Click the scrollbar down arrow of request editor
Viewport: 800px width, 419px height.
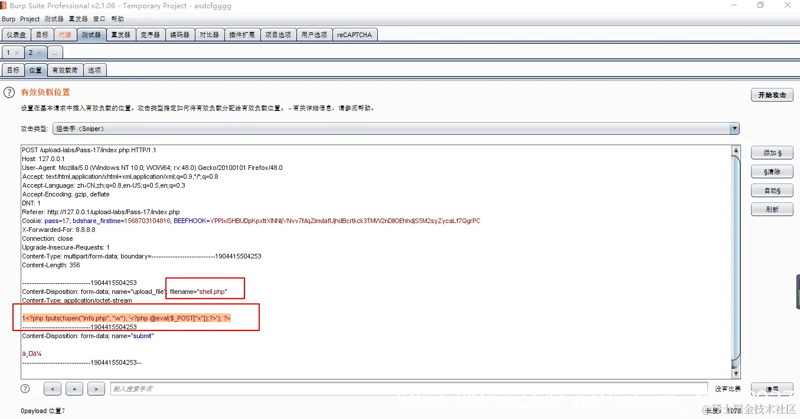(x=736, y=374)
